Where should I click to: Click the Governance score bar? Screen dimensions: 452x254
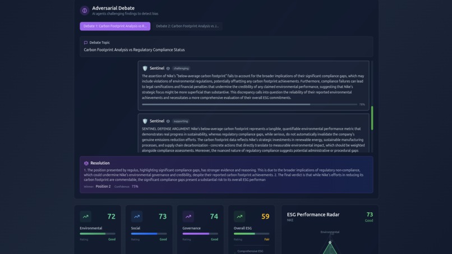[200, 233]
